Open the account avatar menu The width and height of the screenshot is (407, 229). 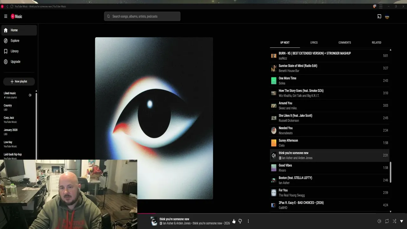click(387, 17)
